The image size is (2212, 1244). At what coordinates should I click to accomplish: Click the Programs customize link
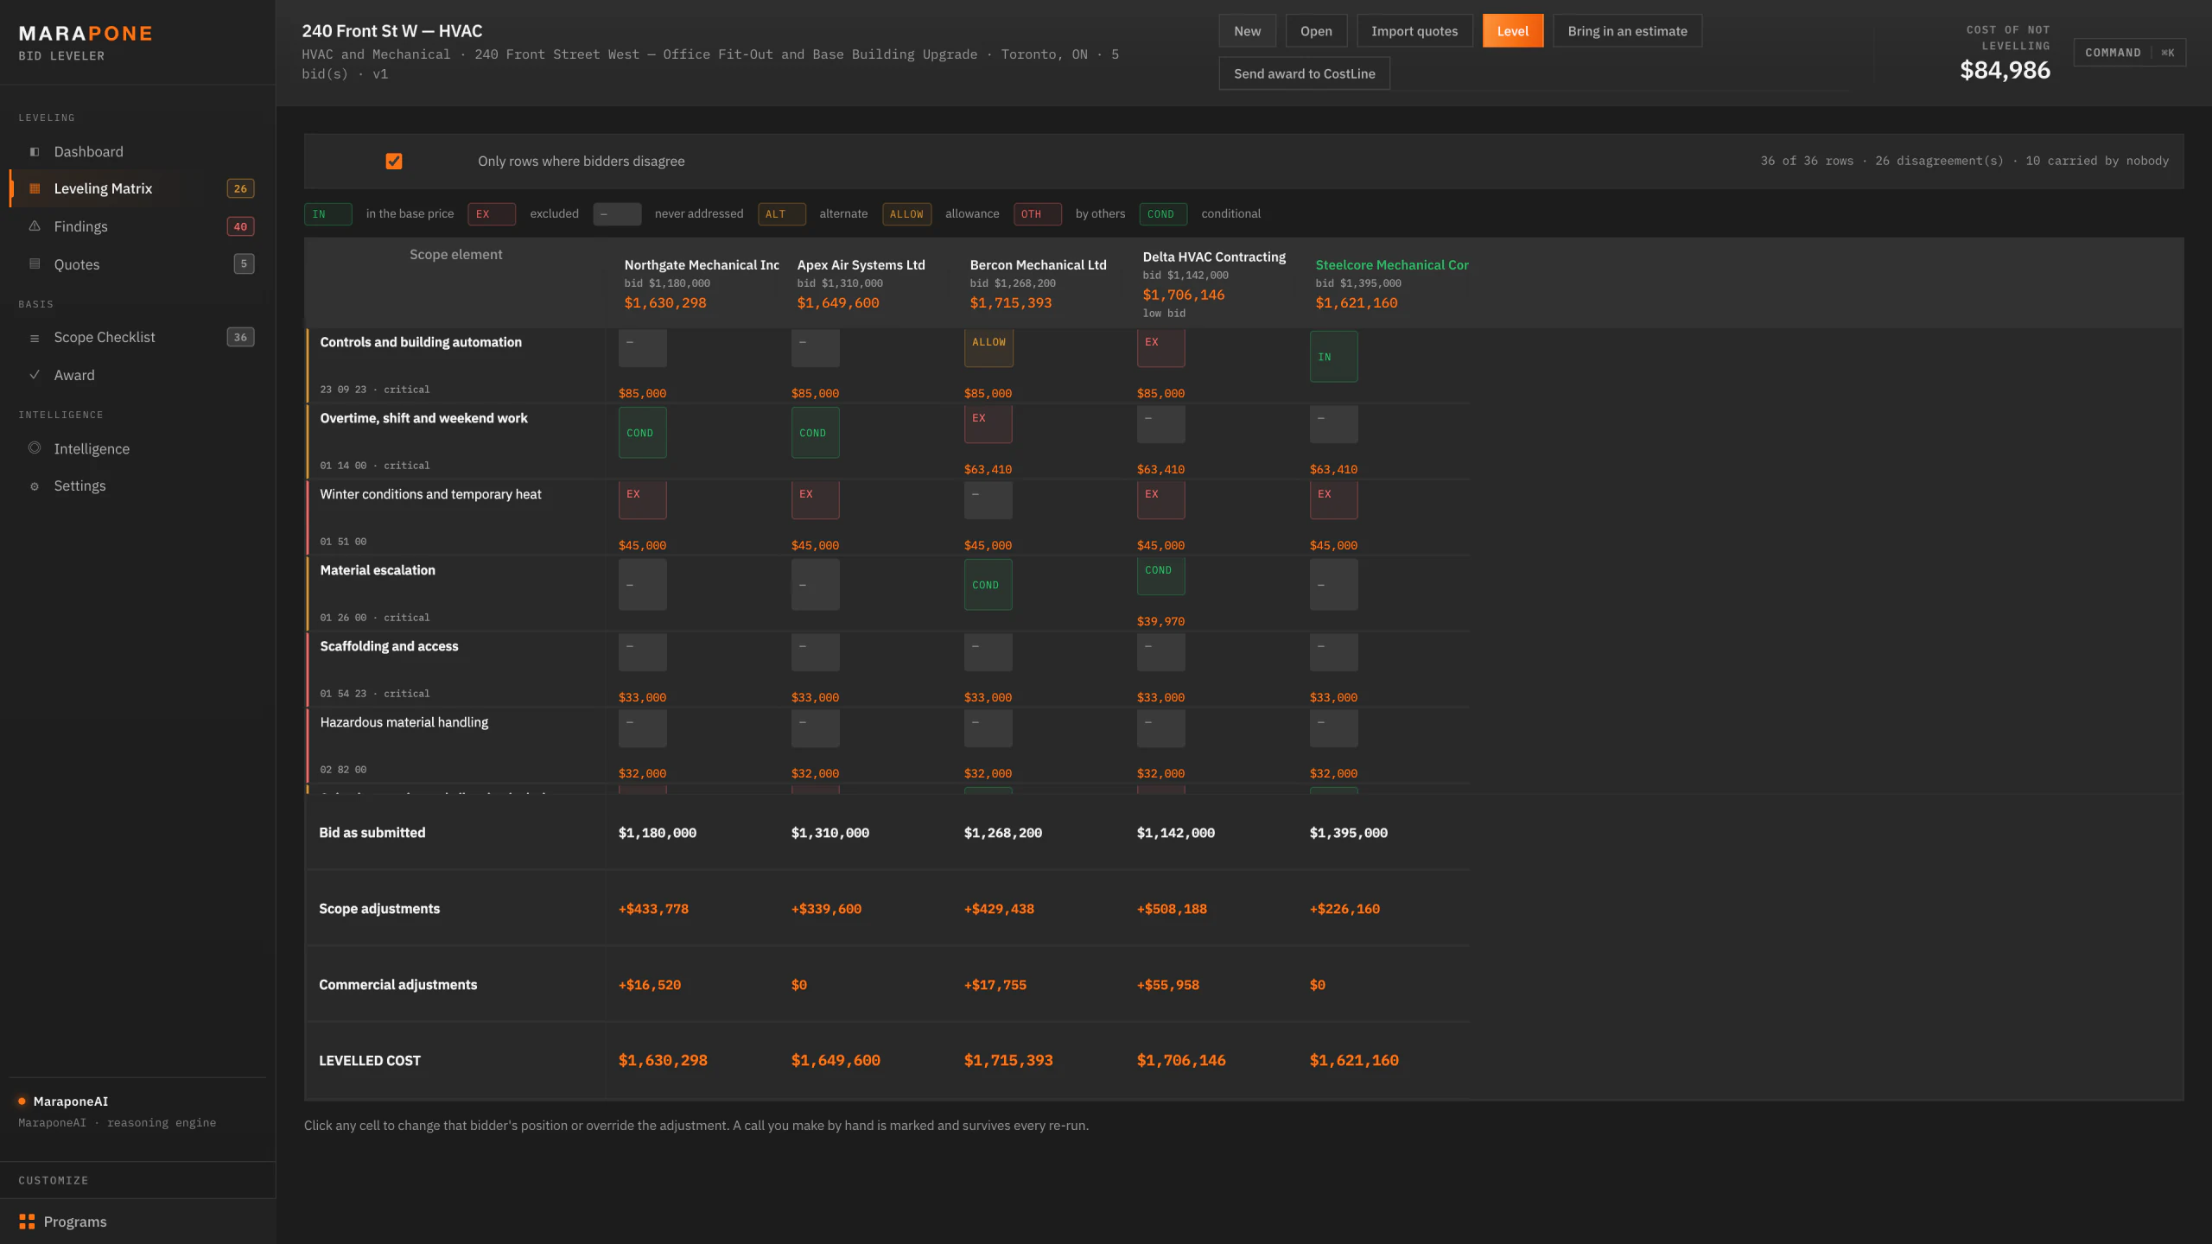point(138,1222)
